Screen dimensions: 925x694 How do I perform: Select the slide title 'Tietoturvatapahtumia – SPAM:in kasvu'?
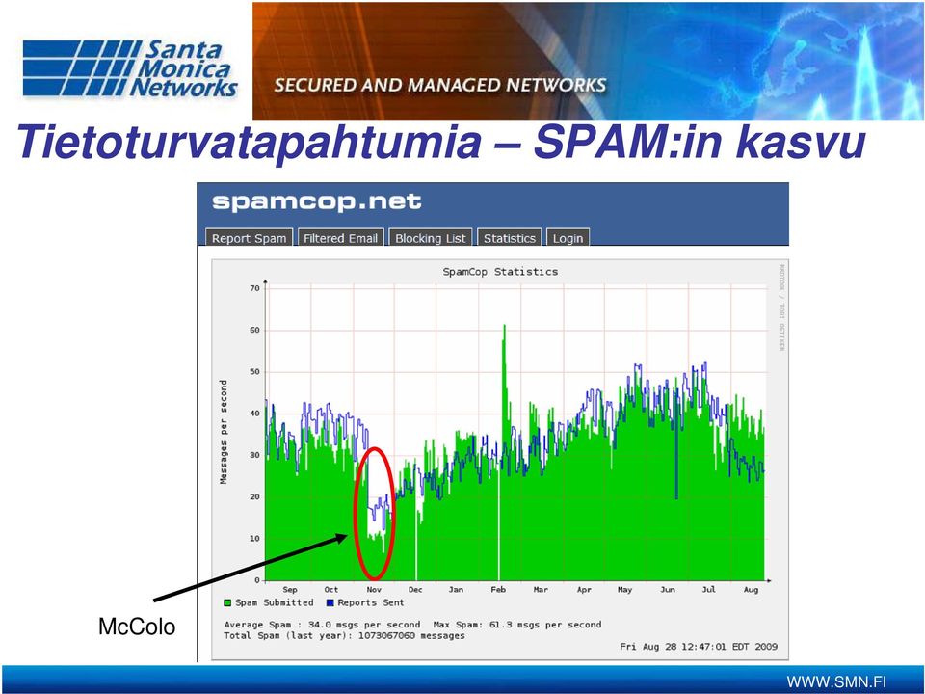click(442, 143)
